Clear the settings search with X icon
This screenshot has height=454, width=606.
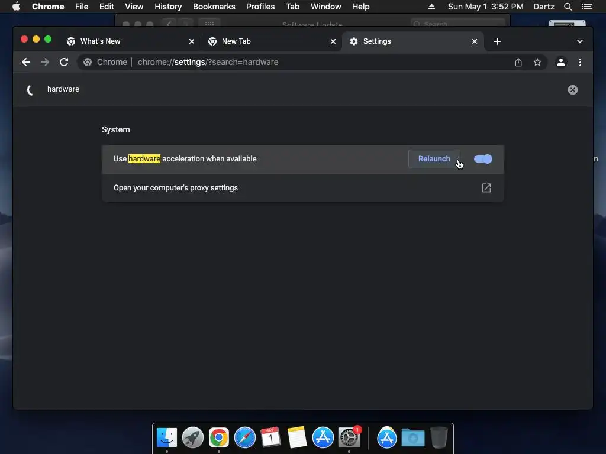(572, 90)
